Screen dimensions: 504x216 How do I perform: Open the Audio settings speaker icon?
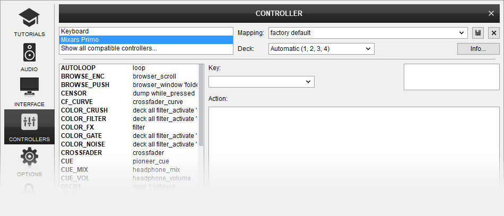coord(29,54)
